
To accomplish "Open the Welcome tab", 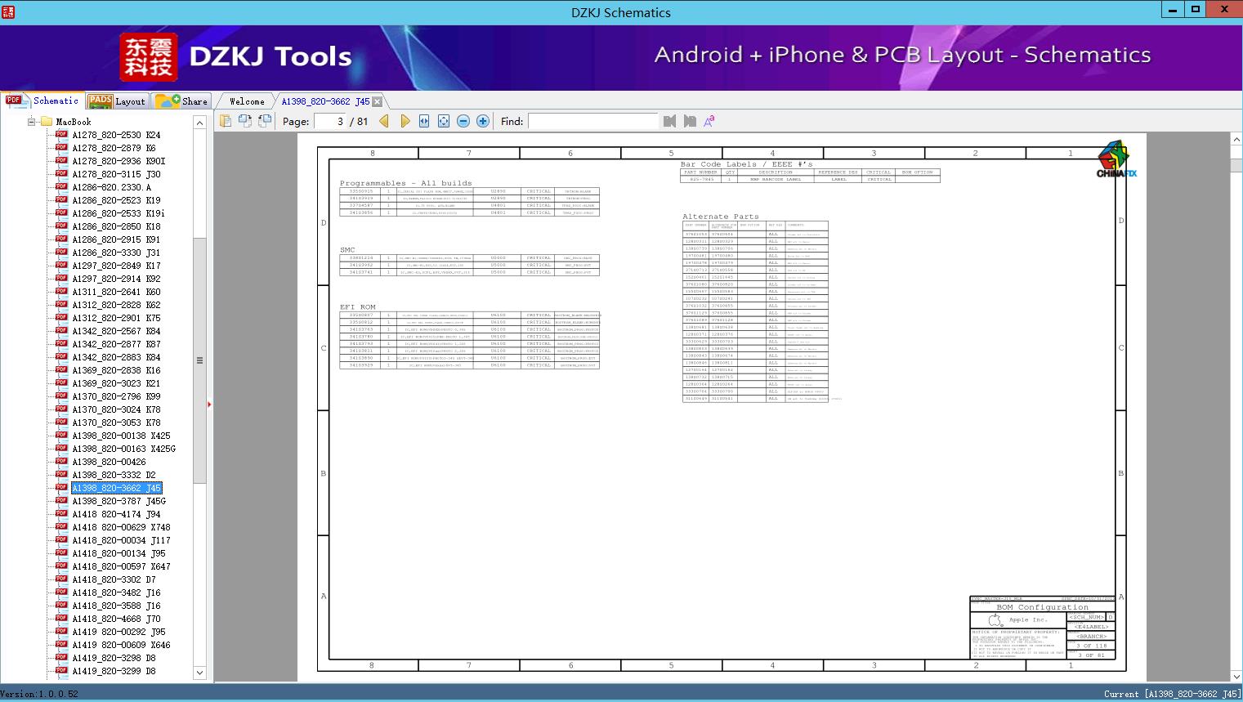I will coord(247,101).
